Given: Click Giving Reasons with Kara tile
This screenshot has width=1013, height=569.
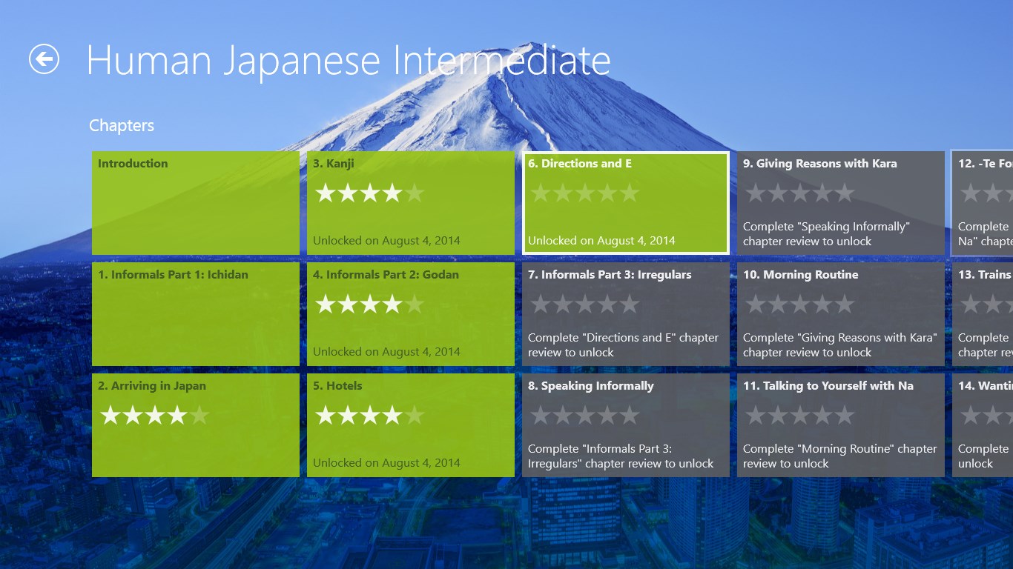Looking at the screenshot, I should click(x=840, y=203).
